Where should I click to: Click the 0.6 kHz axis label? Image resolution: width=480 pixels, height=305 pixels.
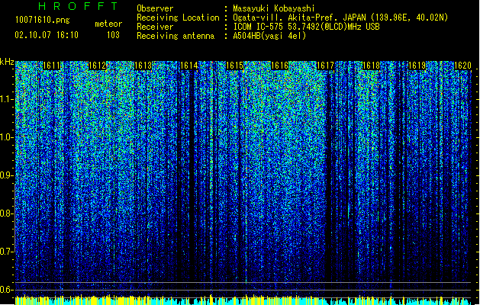[7, 290]
